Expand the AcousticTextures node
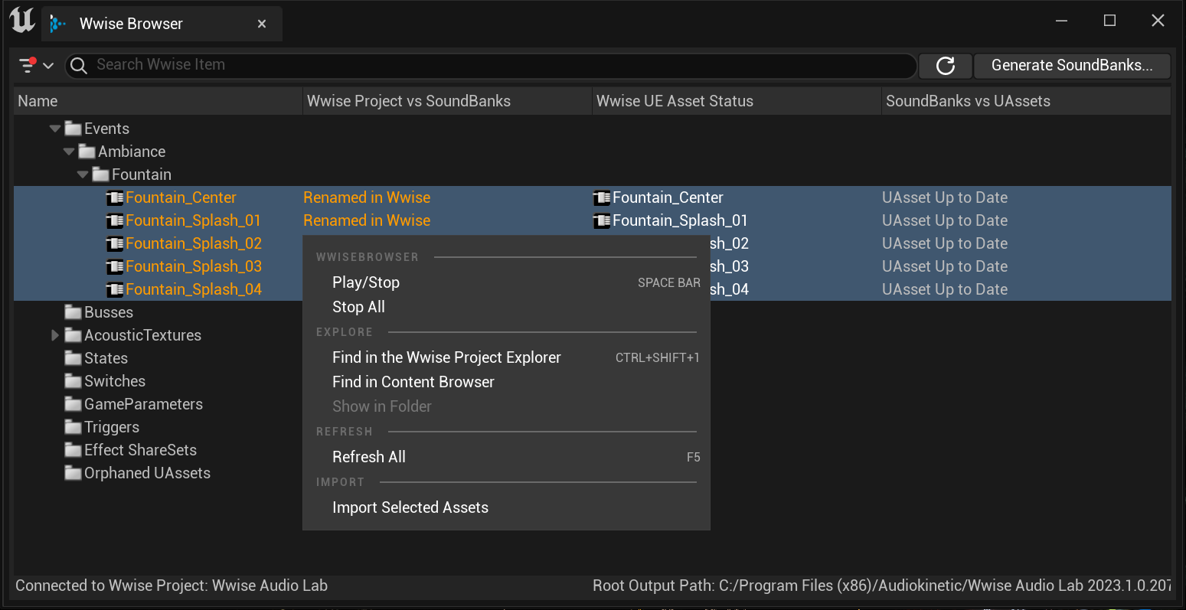Screen dimensions: 1186x610 tap(54, 335)
